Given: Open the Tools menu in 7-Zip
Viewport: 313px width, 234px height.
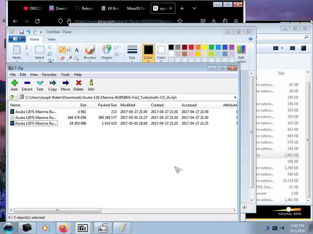Looking at the screenshot, I should tap(65, 75).
